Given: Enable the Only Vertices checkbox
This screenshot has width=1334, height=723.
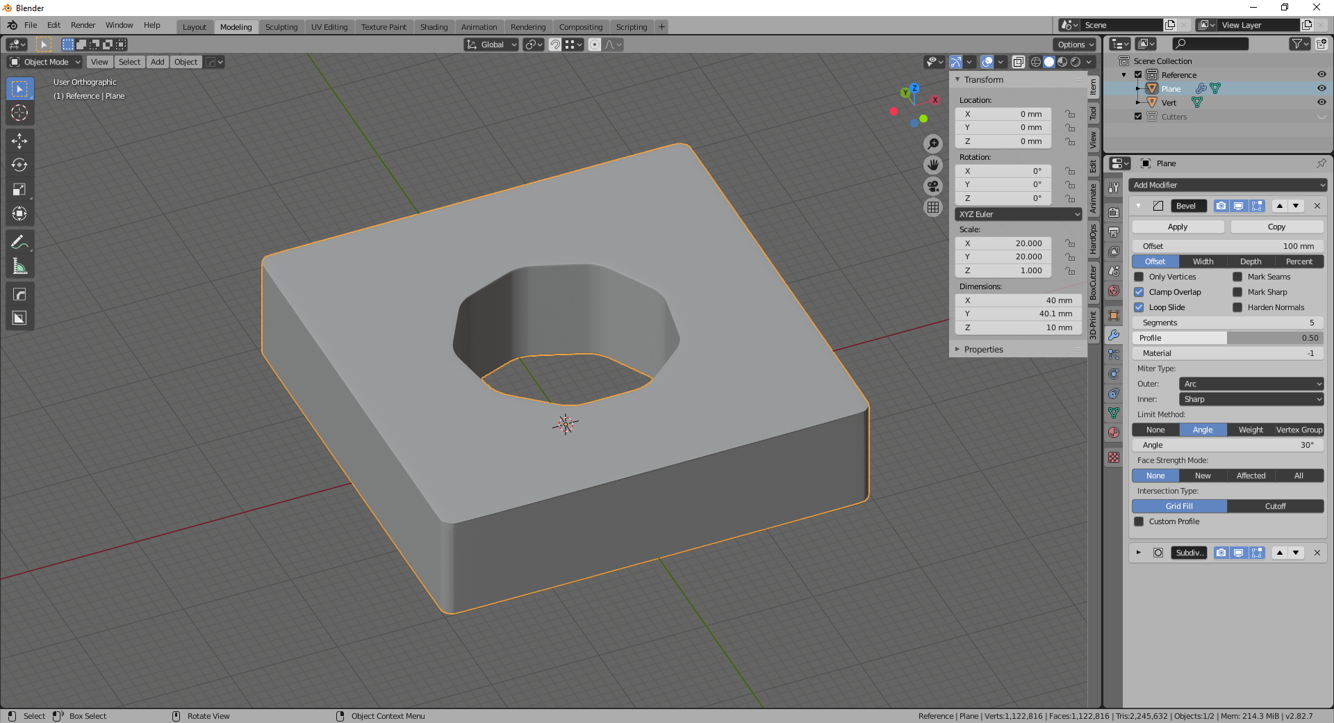Looking at the screenshot, I should [x=1139, y=277].
